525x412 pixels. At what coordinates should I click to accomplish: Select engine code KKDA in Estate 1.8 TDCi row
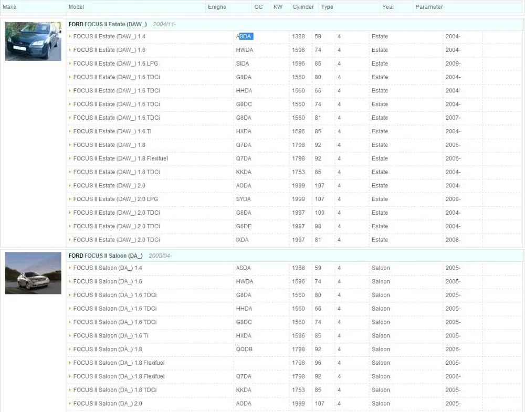[x=244, y=172]
